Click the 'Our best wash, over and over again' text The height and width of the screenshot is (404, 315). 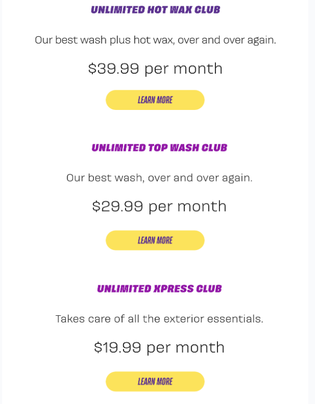pyautogui.click(x=159, y=178)
